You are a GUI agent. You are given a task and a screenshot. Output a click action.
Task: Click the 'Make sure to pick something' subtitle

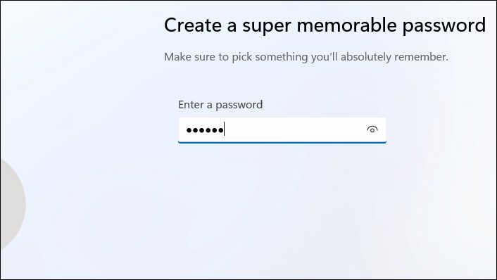tap(306, 57)
